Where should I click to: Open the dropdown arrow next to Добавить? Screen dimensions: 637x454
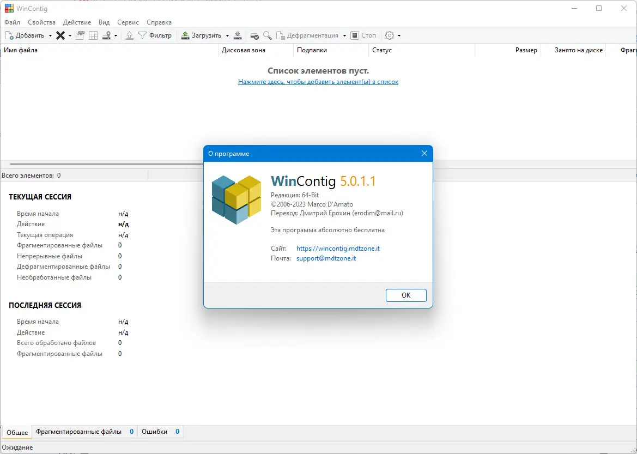[x=50, y=36]
